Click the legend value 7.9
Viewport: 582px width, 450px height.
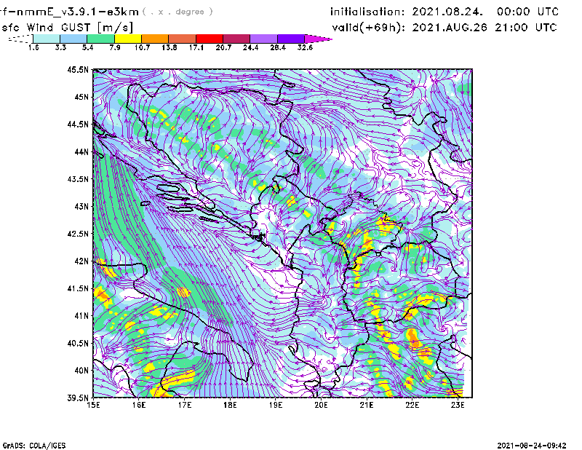coord(115,47)
